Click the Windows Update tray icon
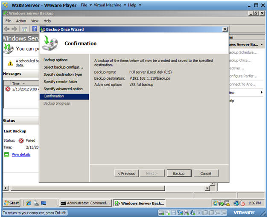 (x=215, y=203)
